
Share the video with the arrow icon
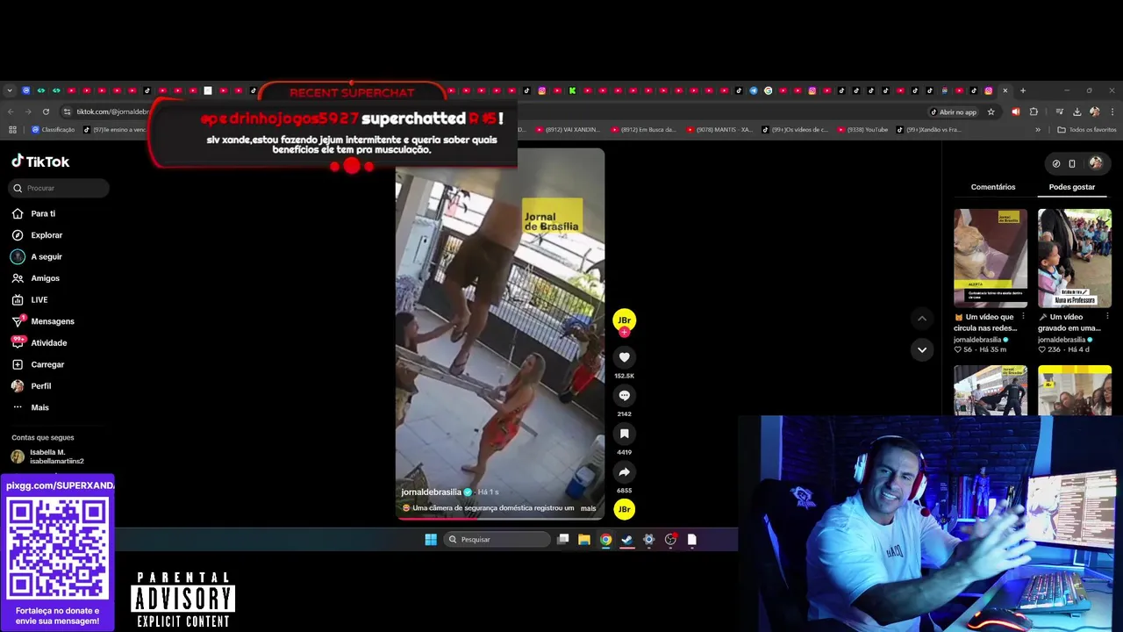click(x=624, y=472)
